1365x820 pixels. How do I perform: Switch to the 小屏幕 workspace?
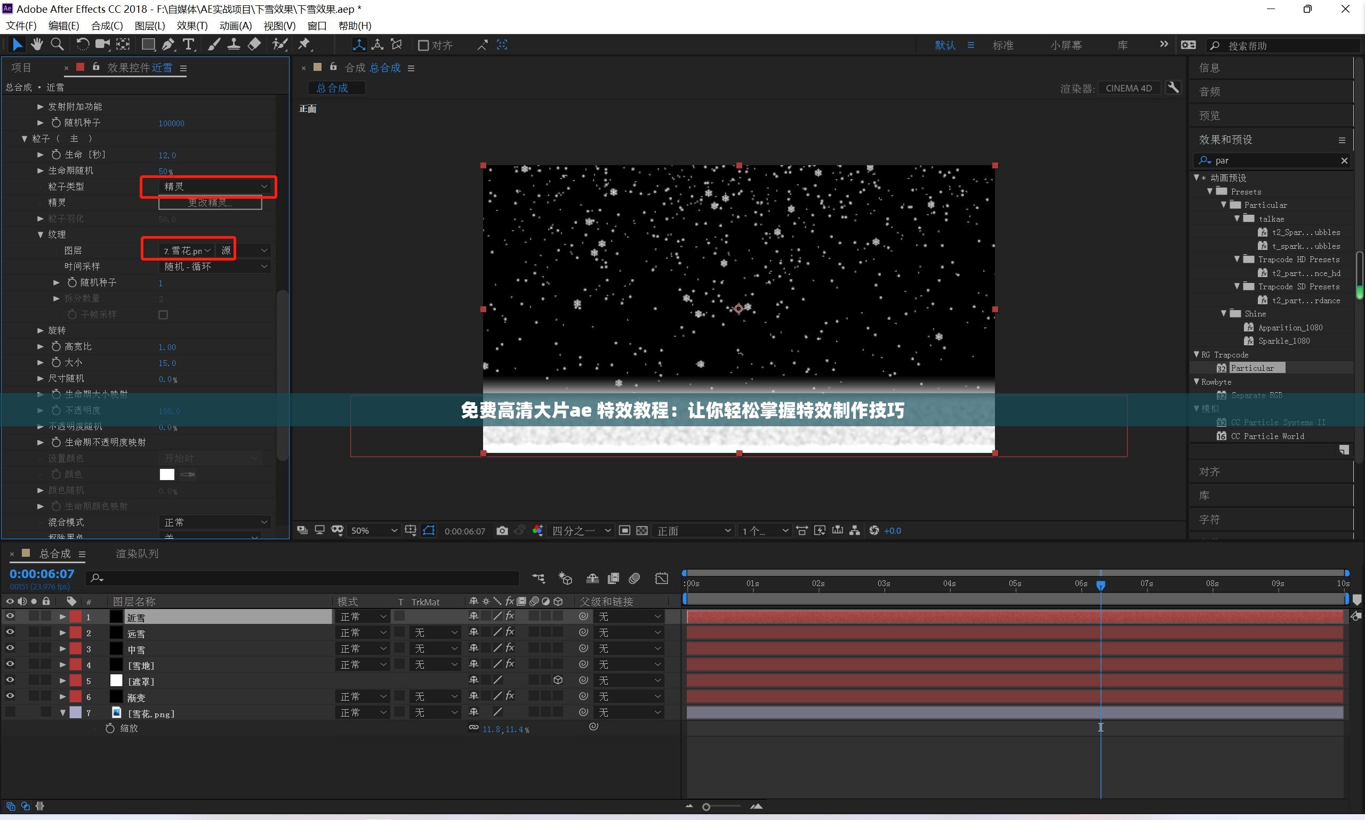1066,45
